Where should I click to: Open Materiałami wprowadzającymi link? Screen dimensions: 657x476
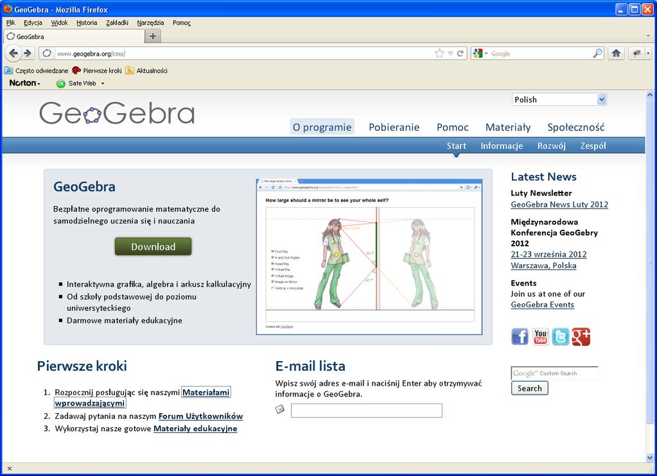(206, 392)
